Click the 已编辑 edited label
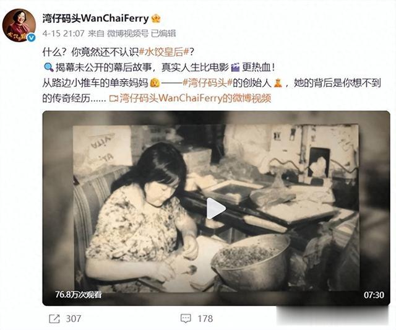 [163, 33]
